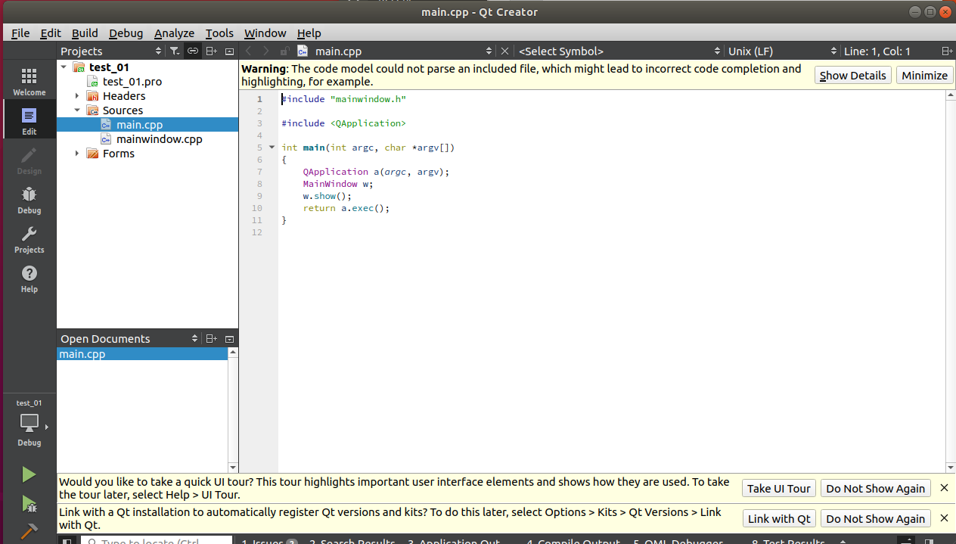956x544 pixels.
Task: Fold the main function at line 5
Action: click(272, 148)
